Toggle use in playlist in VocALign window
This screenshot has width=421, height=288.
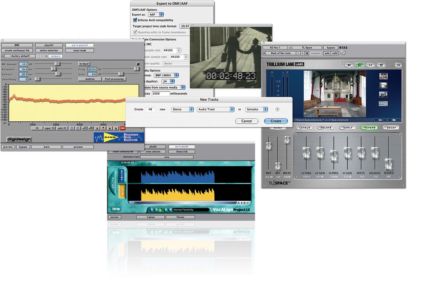click(182, 147)
